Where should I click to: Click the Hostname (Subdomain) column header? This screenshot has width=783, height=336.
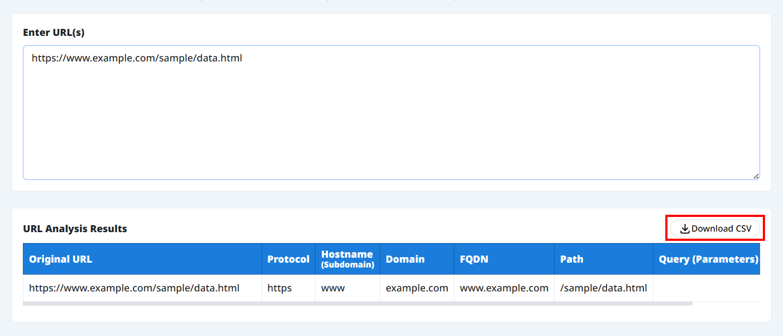[x=347, y=259]
